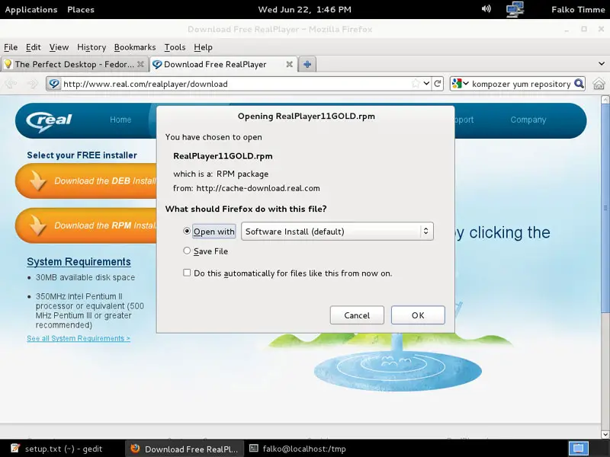This screenshot has height=457, width=610.
Task: Switch to Firefox taskbar window button
Action: (x=185, y=449)
